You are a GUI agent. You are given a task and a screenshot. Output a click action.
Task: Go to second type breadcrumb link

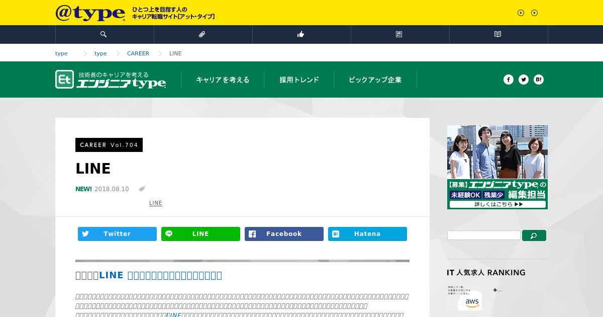coord(100,53)
